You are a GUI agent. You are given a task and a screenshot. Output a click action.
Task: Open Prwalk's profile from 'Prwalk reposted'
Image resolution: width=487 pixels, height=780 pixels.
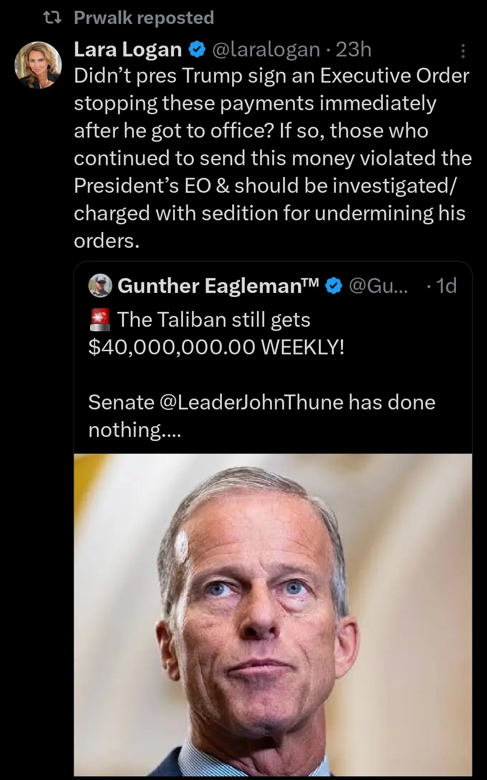pyautogui.click(x=103, y=18)
